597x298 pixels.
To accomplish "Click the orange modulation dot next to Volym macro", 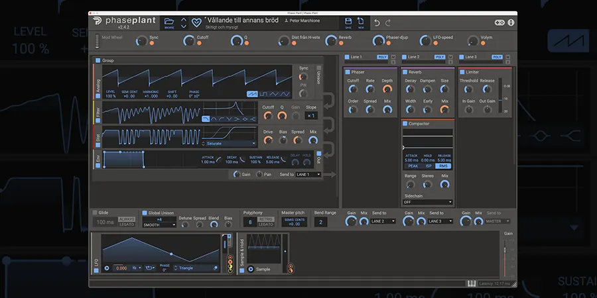I will click(483, 43).
